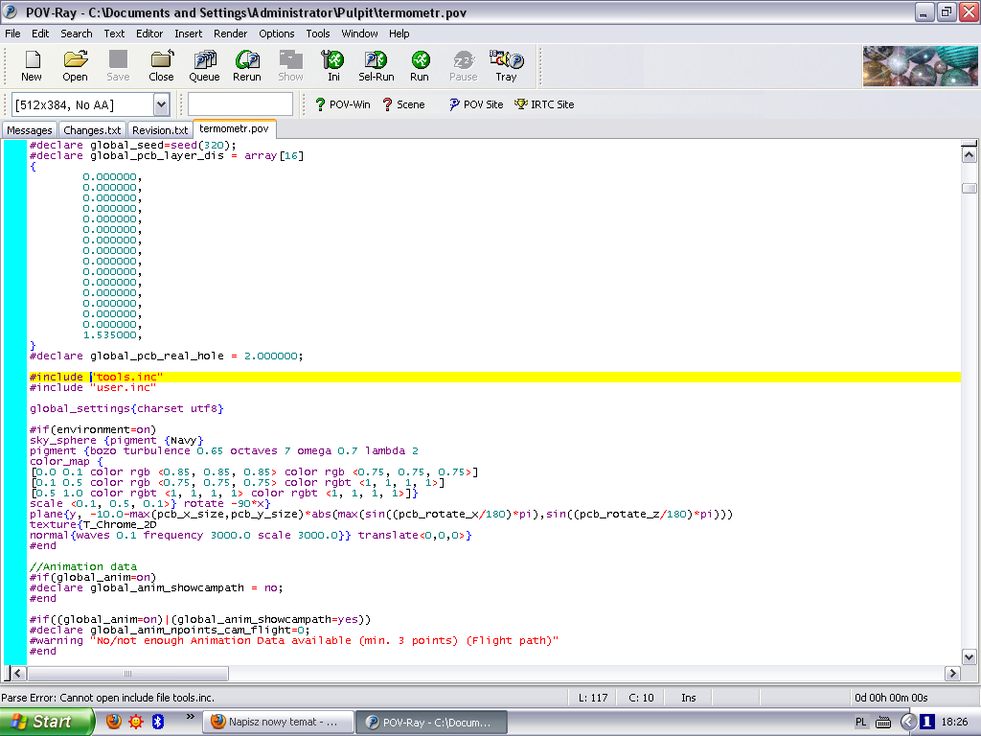981x736 pixels.
Task: Open the Insert menu
Action: [188, 34]
